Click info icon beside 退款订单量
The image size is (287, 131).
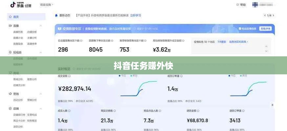[243, 111]
